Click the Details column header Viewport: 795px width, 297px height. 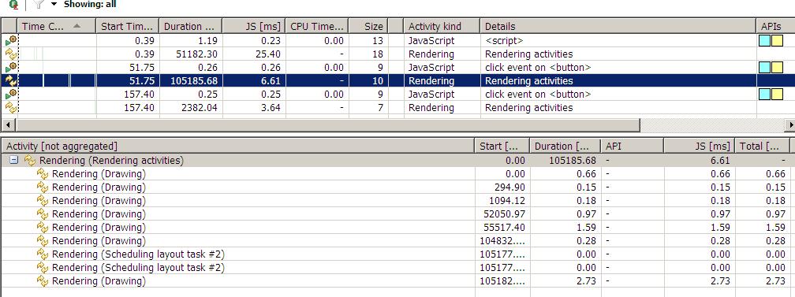[618, 26]
